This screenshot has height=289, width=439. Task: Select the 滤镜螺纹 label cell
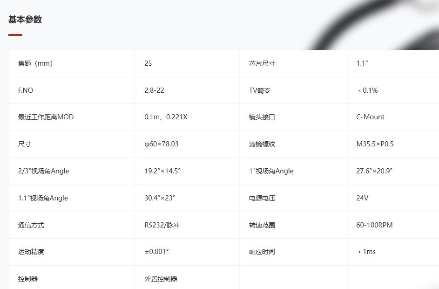[x=262, y=144]
